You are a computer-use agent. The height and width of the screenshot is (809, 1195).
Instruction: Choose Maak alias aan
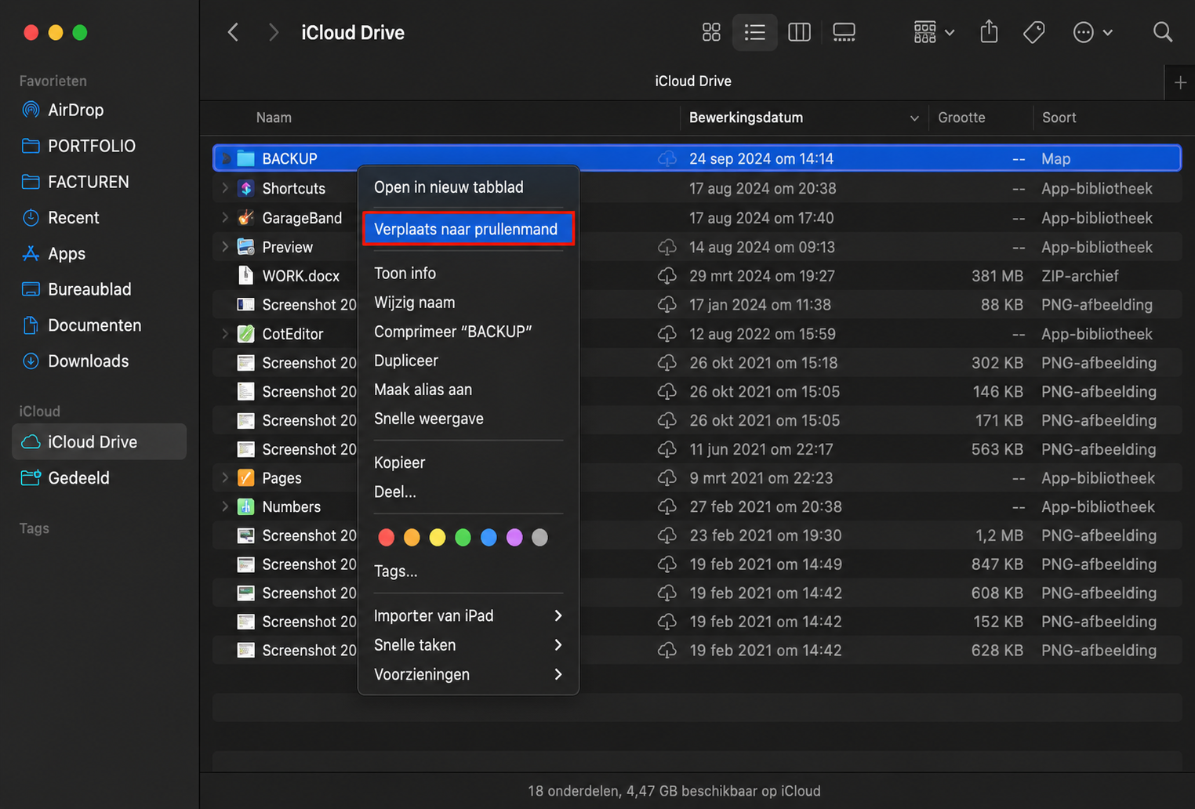click(468, 390)
